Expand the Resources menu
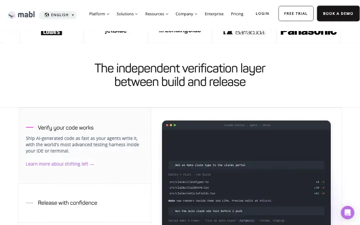The height and width of the screenshot is (225, 360). [x=157, y=14]
